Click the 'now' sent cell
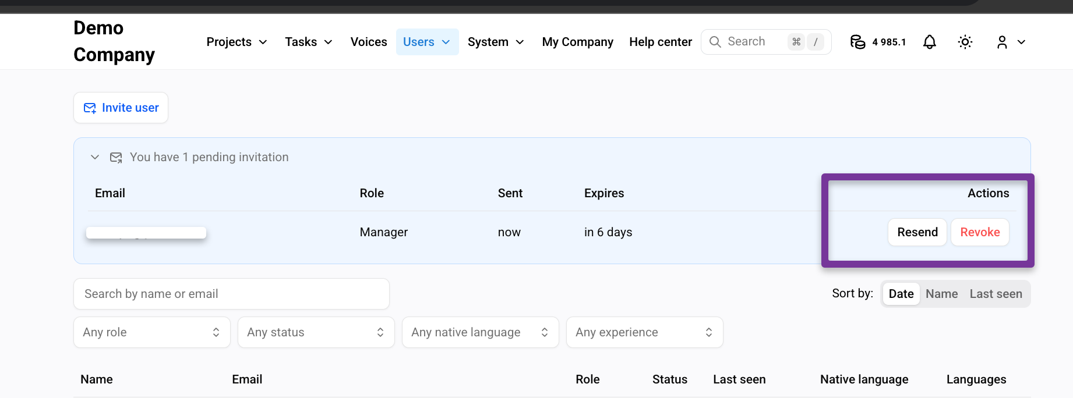Image resolution: width=1073 pixels, height=398 pixels. [x=509, y=232]
